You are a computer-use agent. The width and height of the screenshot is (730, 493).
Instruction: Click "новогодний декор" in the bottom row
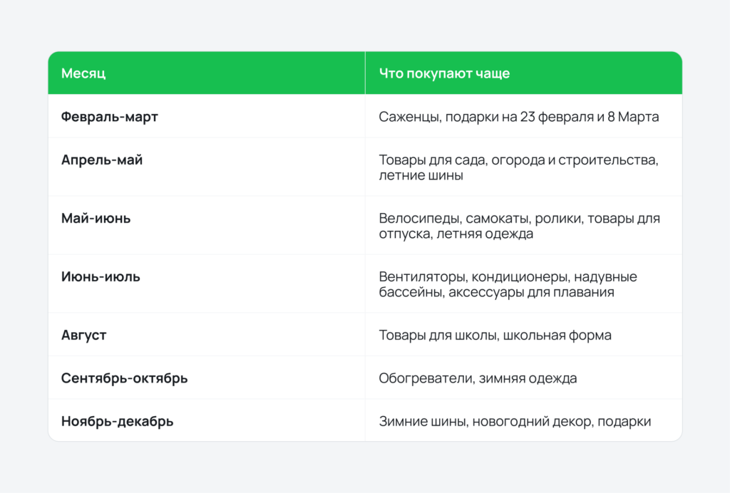pyautogui.click(x=527, y=420)
